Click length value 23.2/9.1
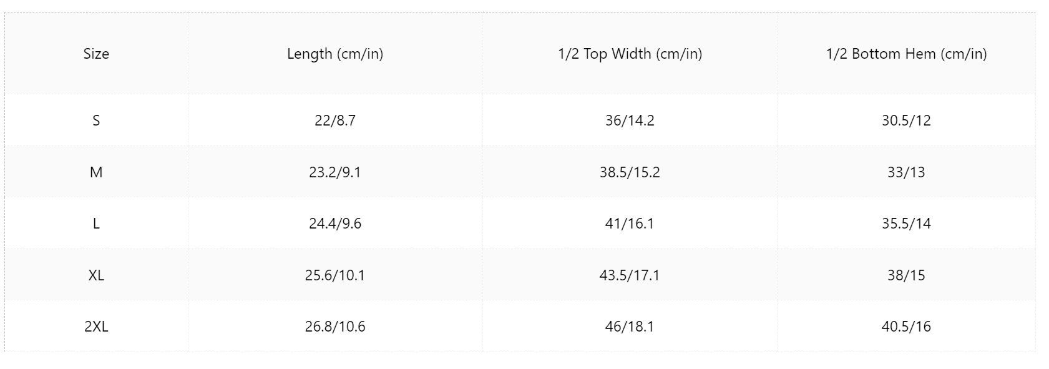Screen dimensions: 1049x369 [335, 172]
